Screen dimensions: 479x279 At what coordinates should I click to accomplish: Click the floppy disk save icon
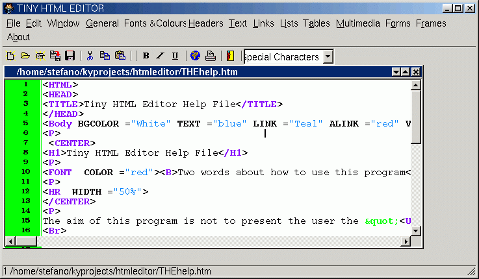pyautogui.click(x=70, y=56)
